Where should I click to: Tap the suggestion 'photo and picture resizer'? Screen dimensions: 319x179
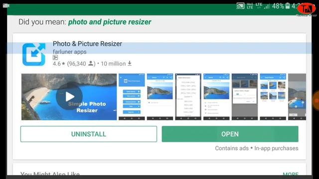[110, 22]
